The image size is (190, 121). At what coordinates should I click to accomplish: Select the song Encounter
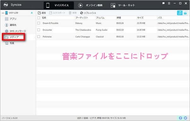47,30
